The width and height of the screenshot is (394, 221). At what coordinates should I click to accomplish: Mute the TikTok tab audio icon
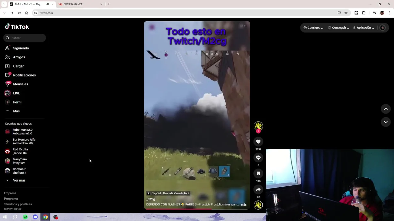47,4
